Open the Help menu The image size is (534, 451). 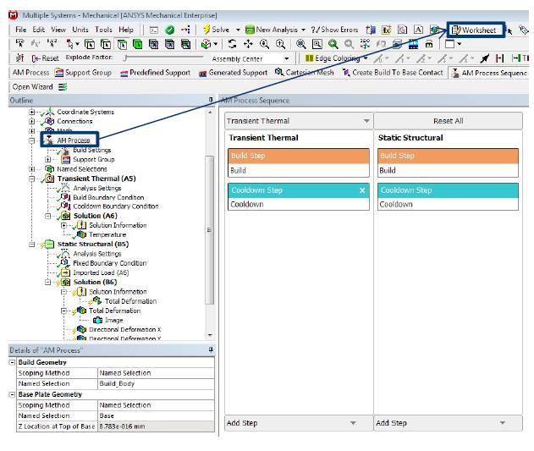click(125, 30)
